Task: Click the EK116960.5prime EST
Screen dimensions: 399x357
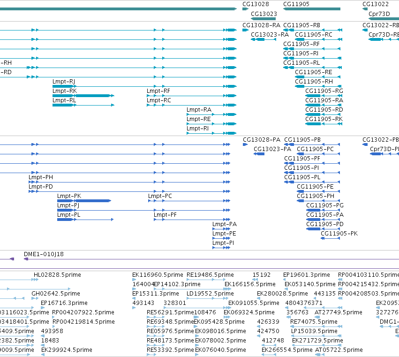Action: (x=134, y=280)
